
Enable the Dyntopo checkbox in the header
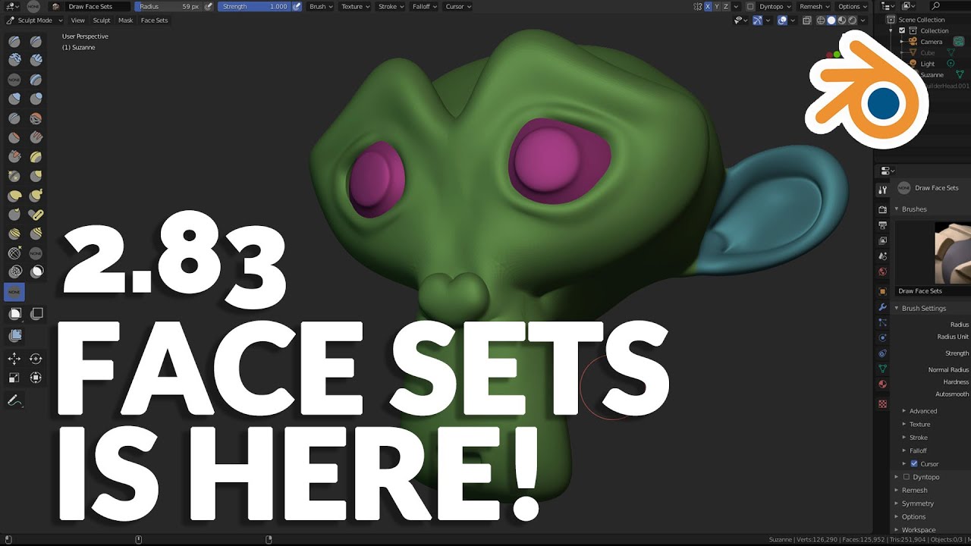tap(750, 6)
